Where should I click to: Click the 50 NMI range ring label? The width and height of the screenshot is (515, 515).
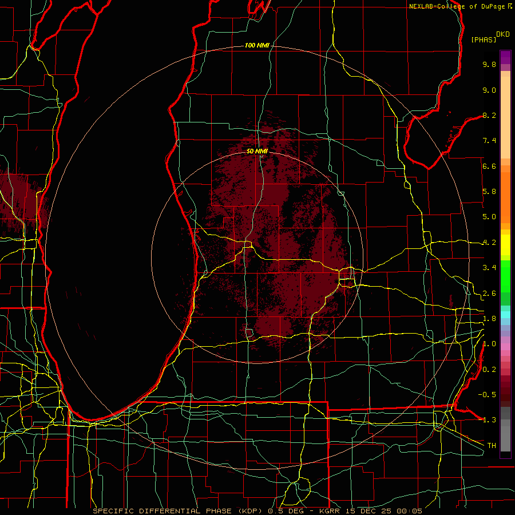click(x=257, y=151)
